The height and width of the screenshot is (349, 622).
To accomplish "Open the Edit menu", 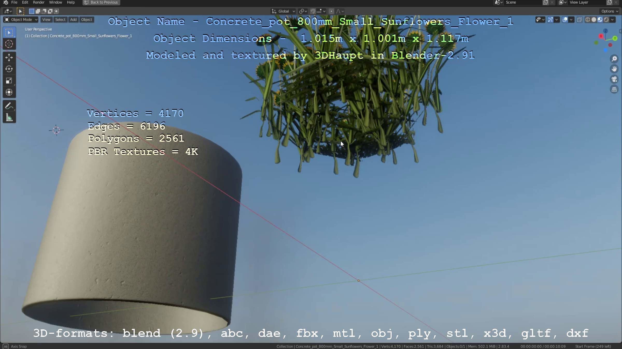I will pyautogui.click(x=25, y=2).
